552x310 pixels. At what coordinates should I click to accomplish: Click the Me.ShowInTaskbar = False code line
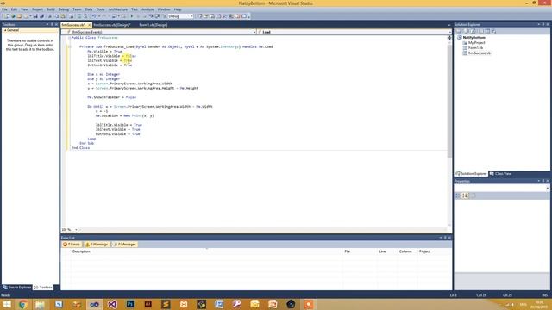pos(111,97)
